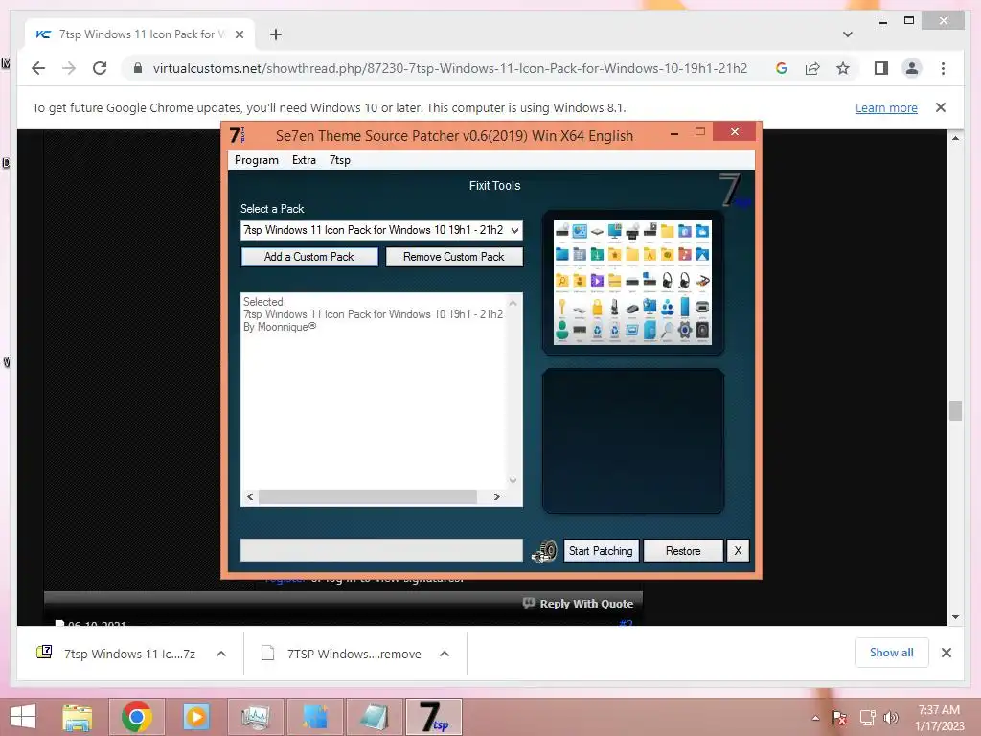981x736 pixels.
Task: Click Chrome back arrow
Action: point(38,68)
